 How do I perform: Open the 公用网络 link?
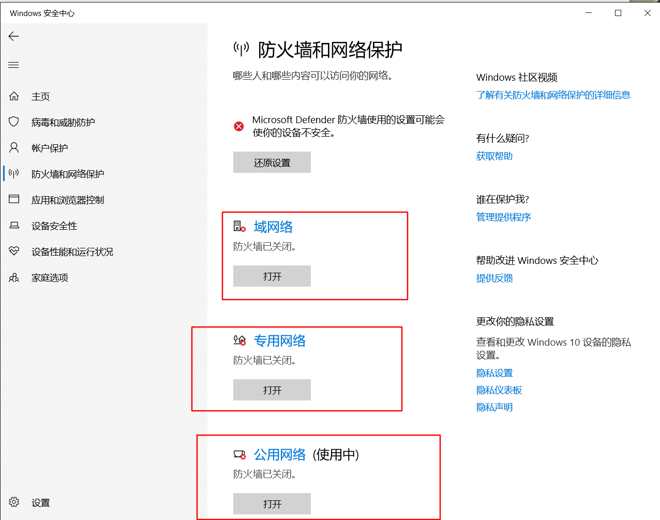(x=280, y=454)
